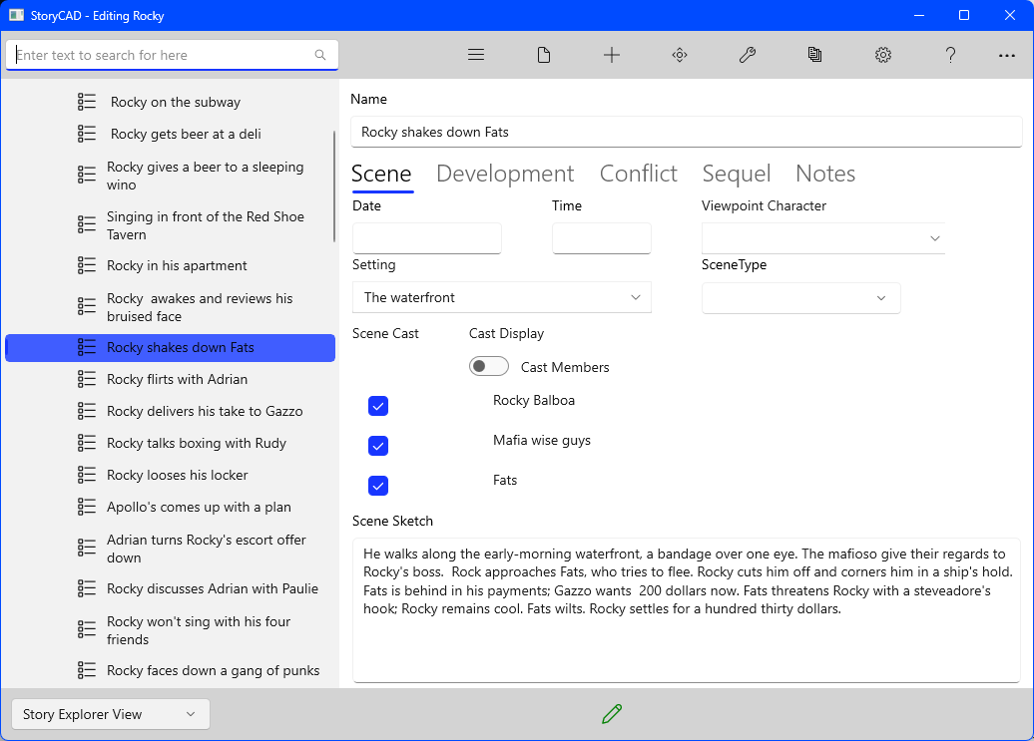Open the Story Explorer View dropdown
The image size is (1034, 741).
(x=110, y=714)
